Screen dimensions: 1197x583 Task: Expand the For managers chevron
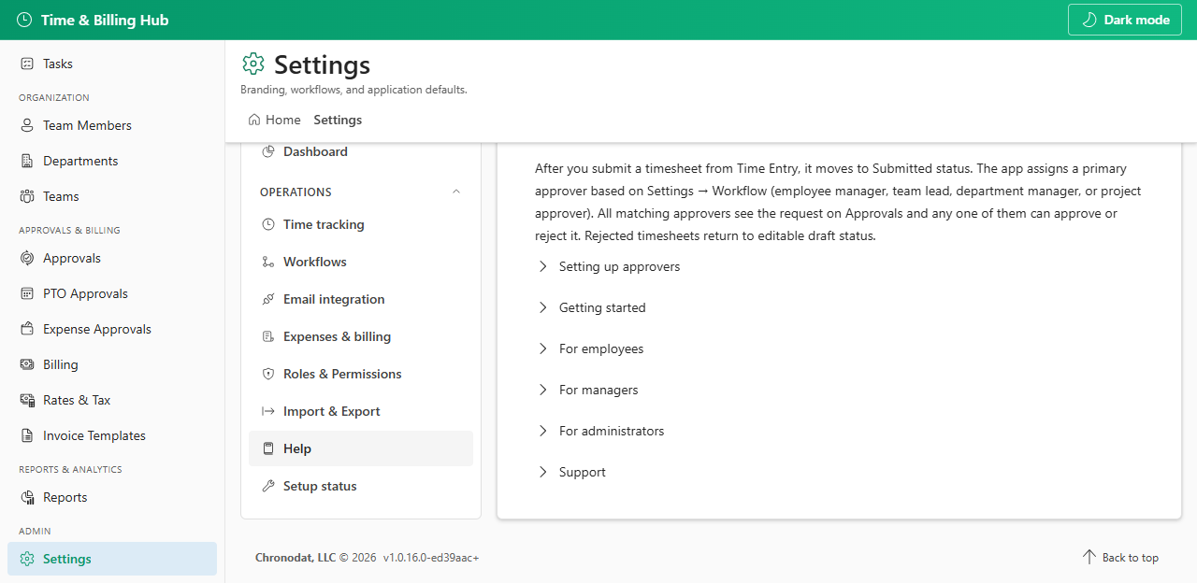click(x=542, y=390)
